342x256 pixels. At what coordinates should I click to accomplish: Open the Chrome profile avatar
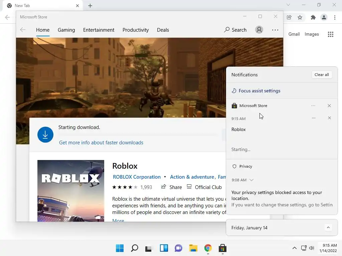pyautogui.click(x=324, y=17)
